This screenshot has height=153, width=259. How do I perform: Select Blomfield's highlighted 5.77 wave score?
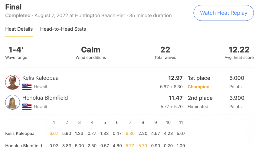(130, 146)
